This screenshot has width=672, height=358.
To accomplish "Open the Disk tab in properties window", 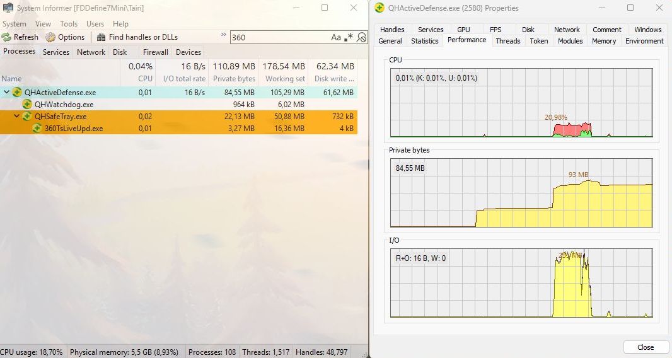I will point(528,30).
